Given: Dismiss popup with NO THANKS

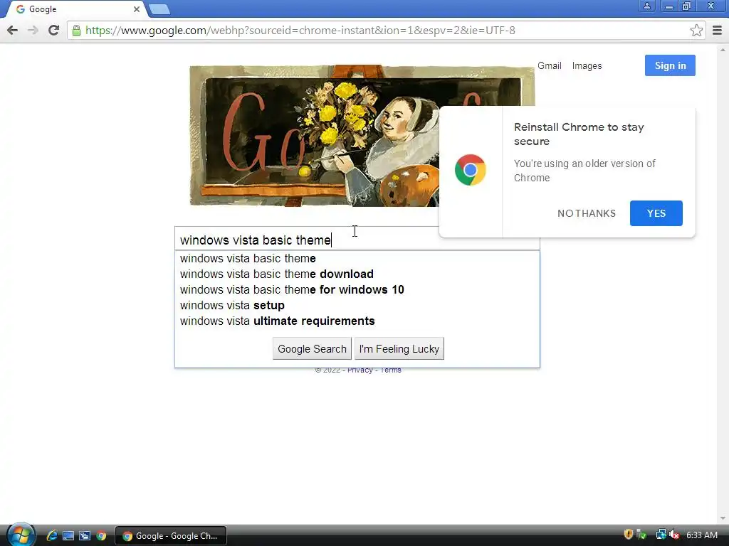Looking at the screenshot, I should click(x=587, y=213).
